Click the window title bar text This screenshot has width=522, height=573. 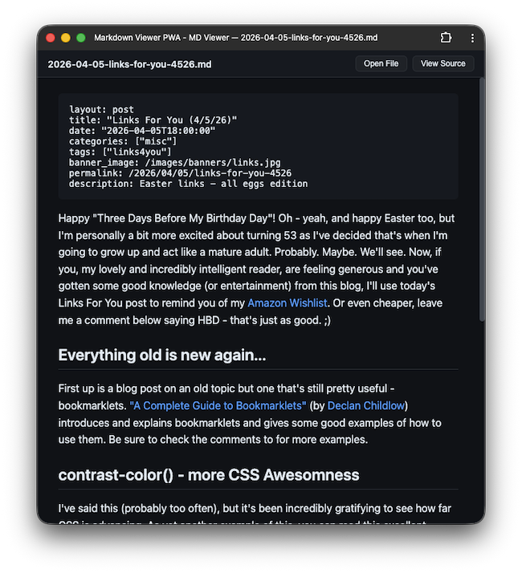235,38
